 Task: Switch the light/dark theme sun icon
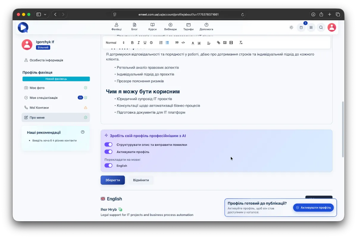(291, 27)
